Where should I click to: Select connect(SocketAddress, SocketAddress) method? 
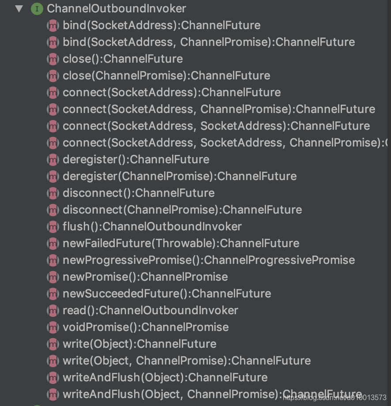click(216, 126)
